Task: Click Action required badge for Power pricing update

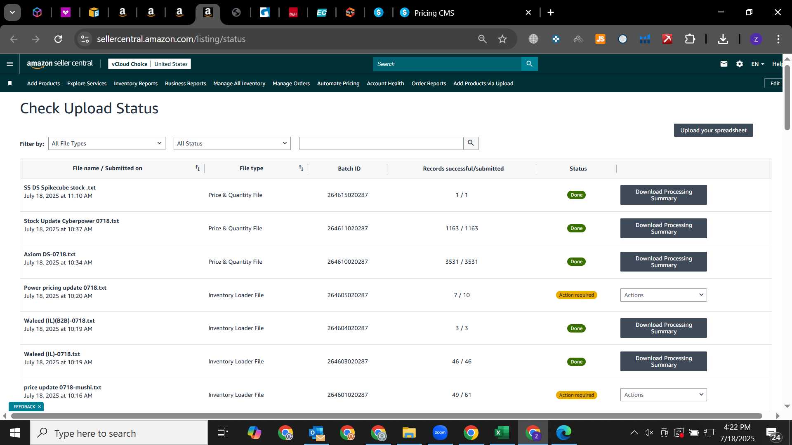Action: (576, 295)
